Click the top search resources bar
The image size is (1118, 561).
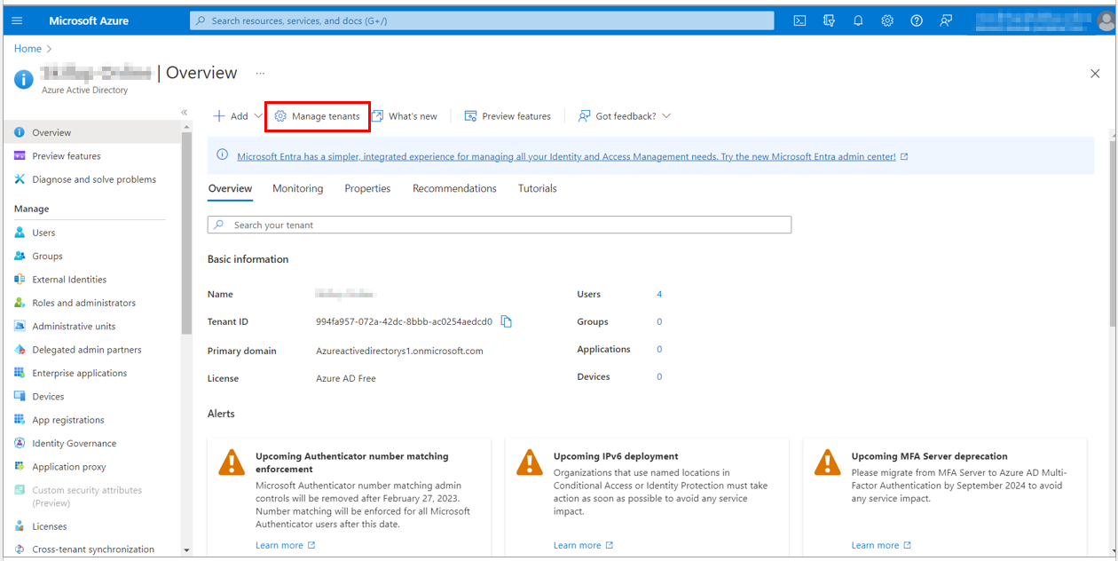click(482, 20)
